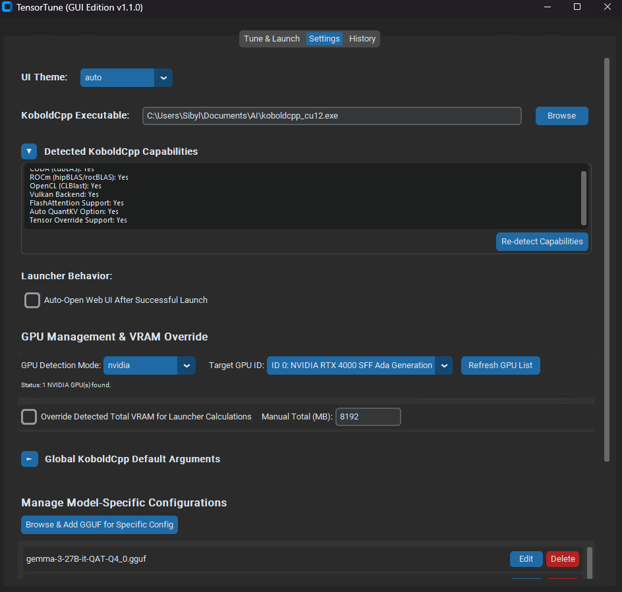Viewport: 622px width, 592px height.
Task: Switch to the Tune & Launch tab
Action: tap(271, 39)
